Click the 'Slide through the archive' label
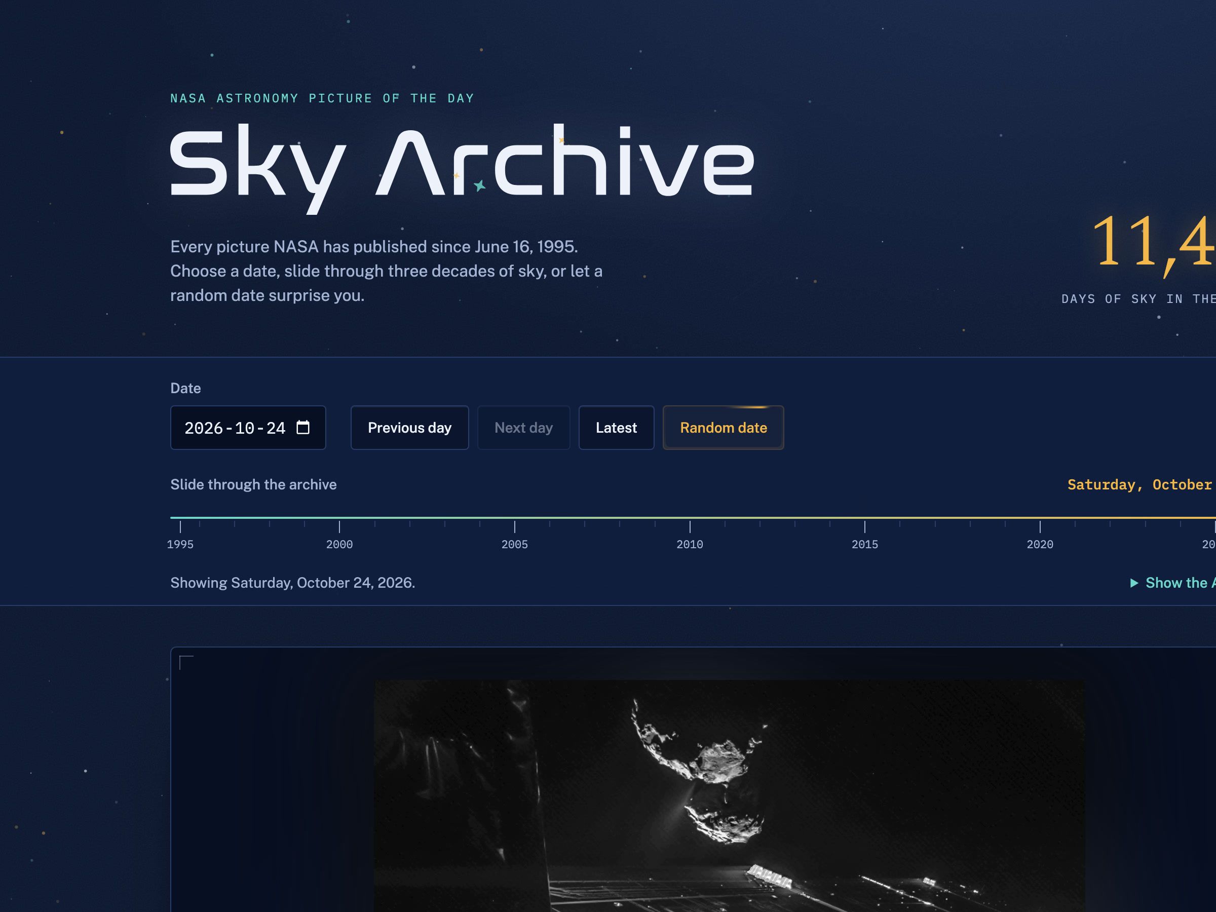Viewport: 1216px width, 912px height. pos(253,484)
